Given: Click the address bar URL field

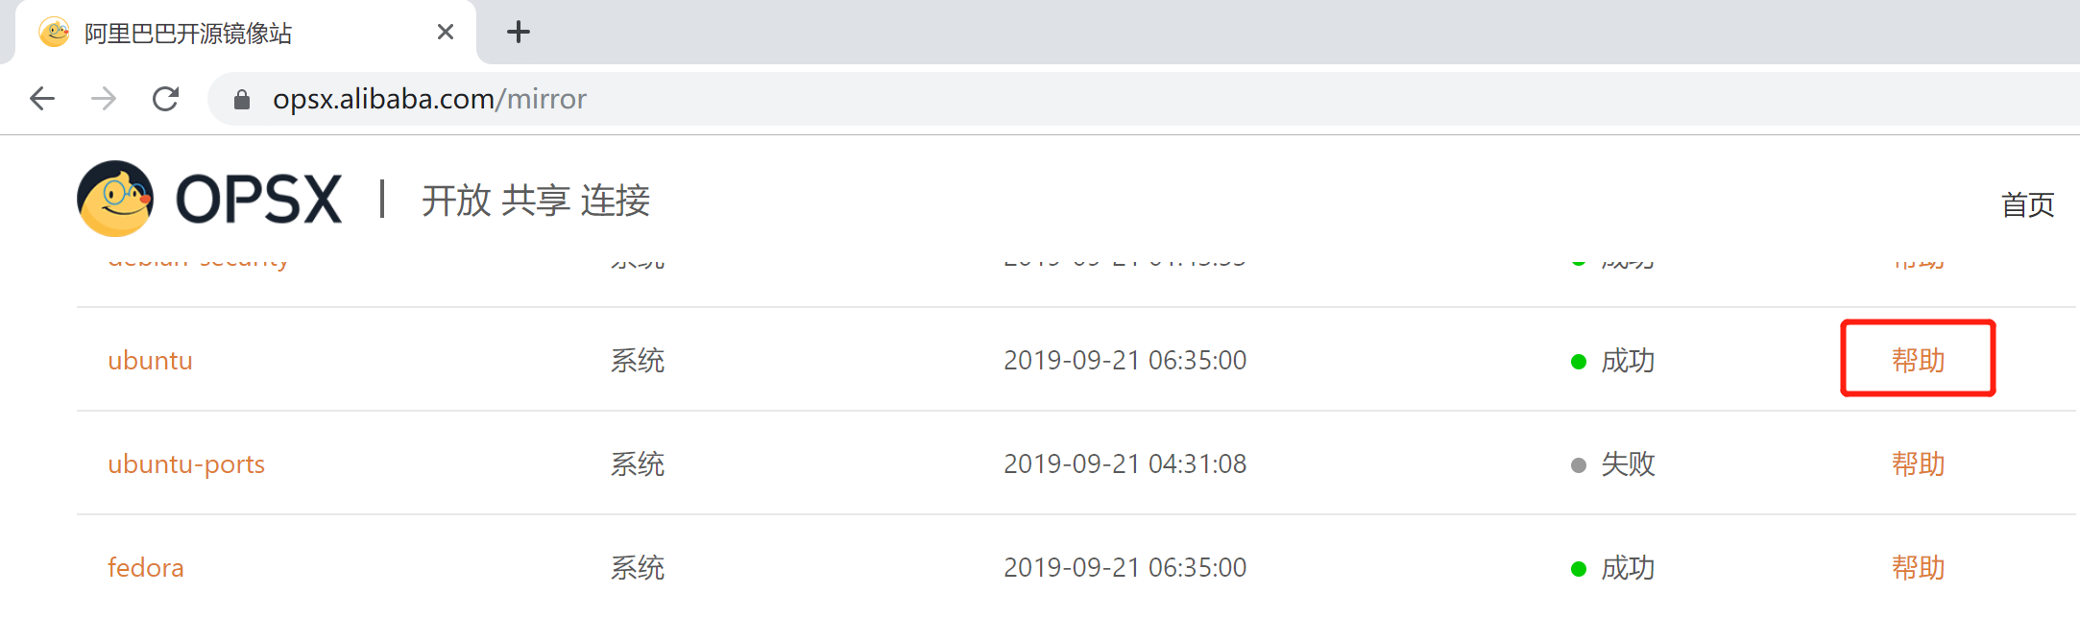Looking at the screenshot, I should pyautogui.click(x=768, y=99).
